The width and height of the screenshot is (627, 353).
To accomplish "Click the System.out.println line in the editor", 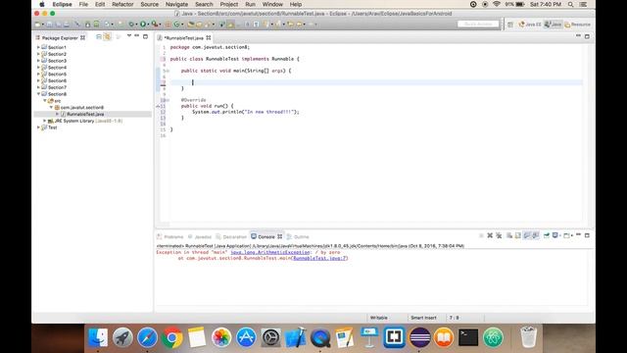I will (x=246, y=112).
